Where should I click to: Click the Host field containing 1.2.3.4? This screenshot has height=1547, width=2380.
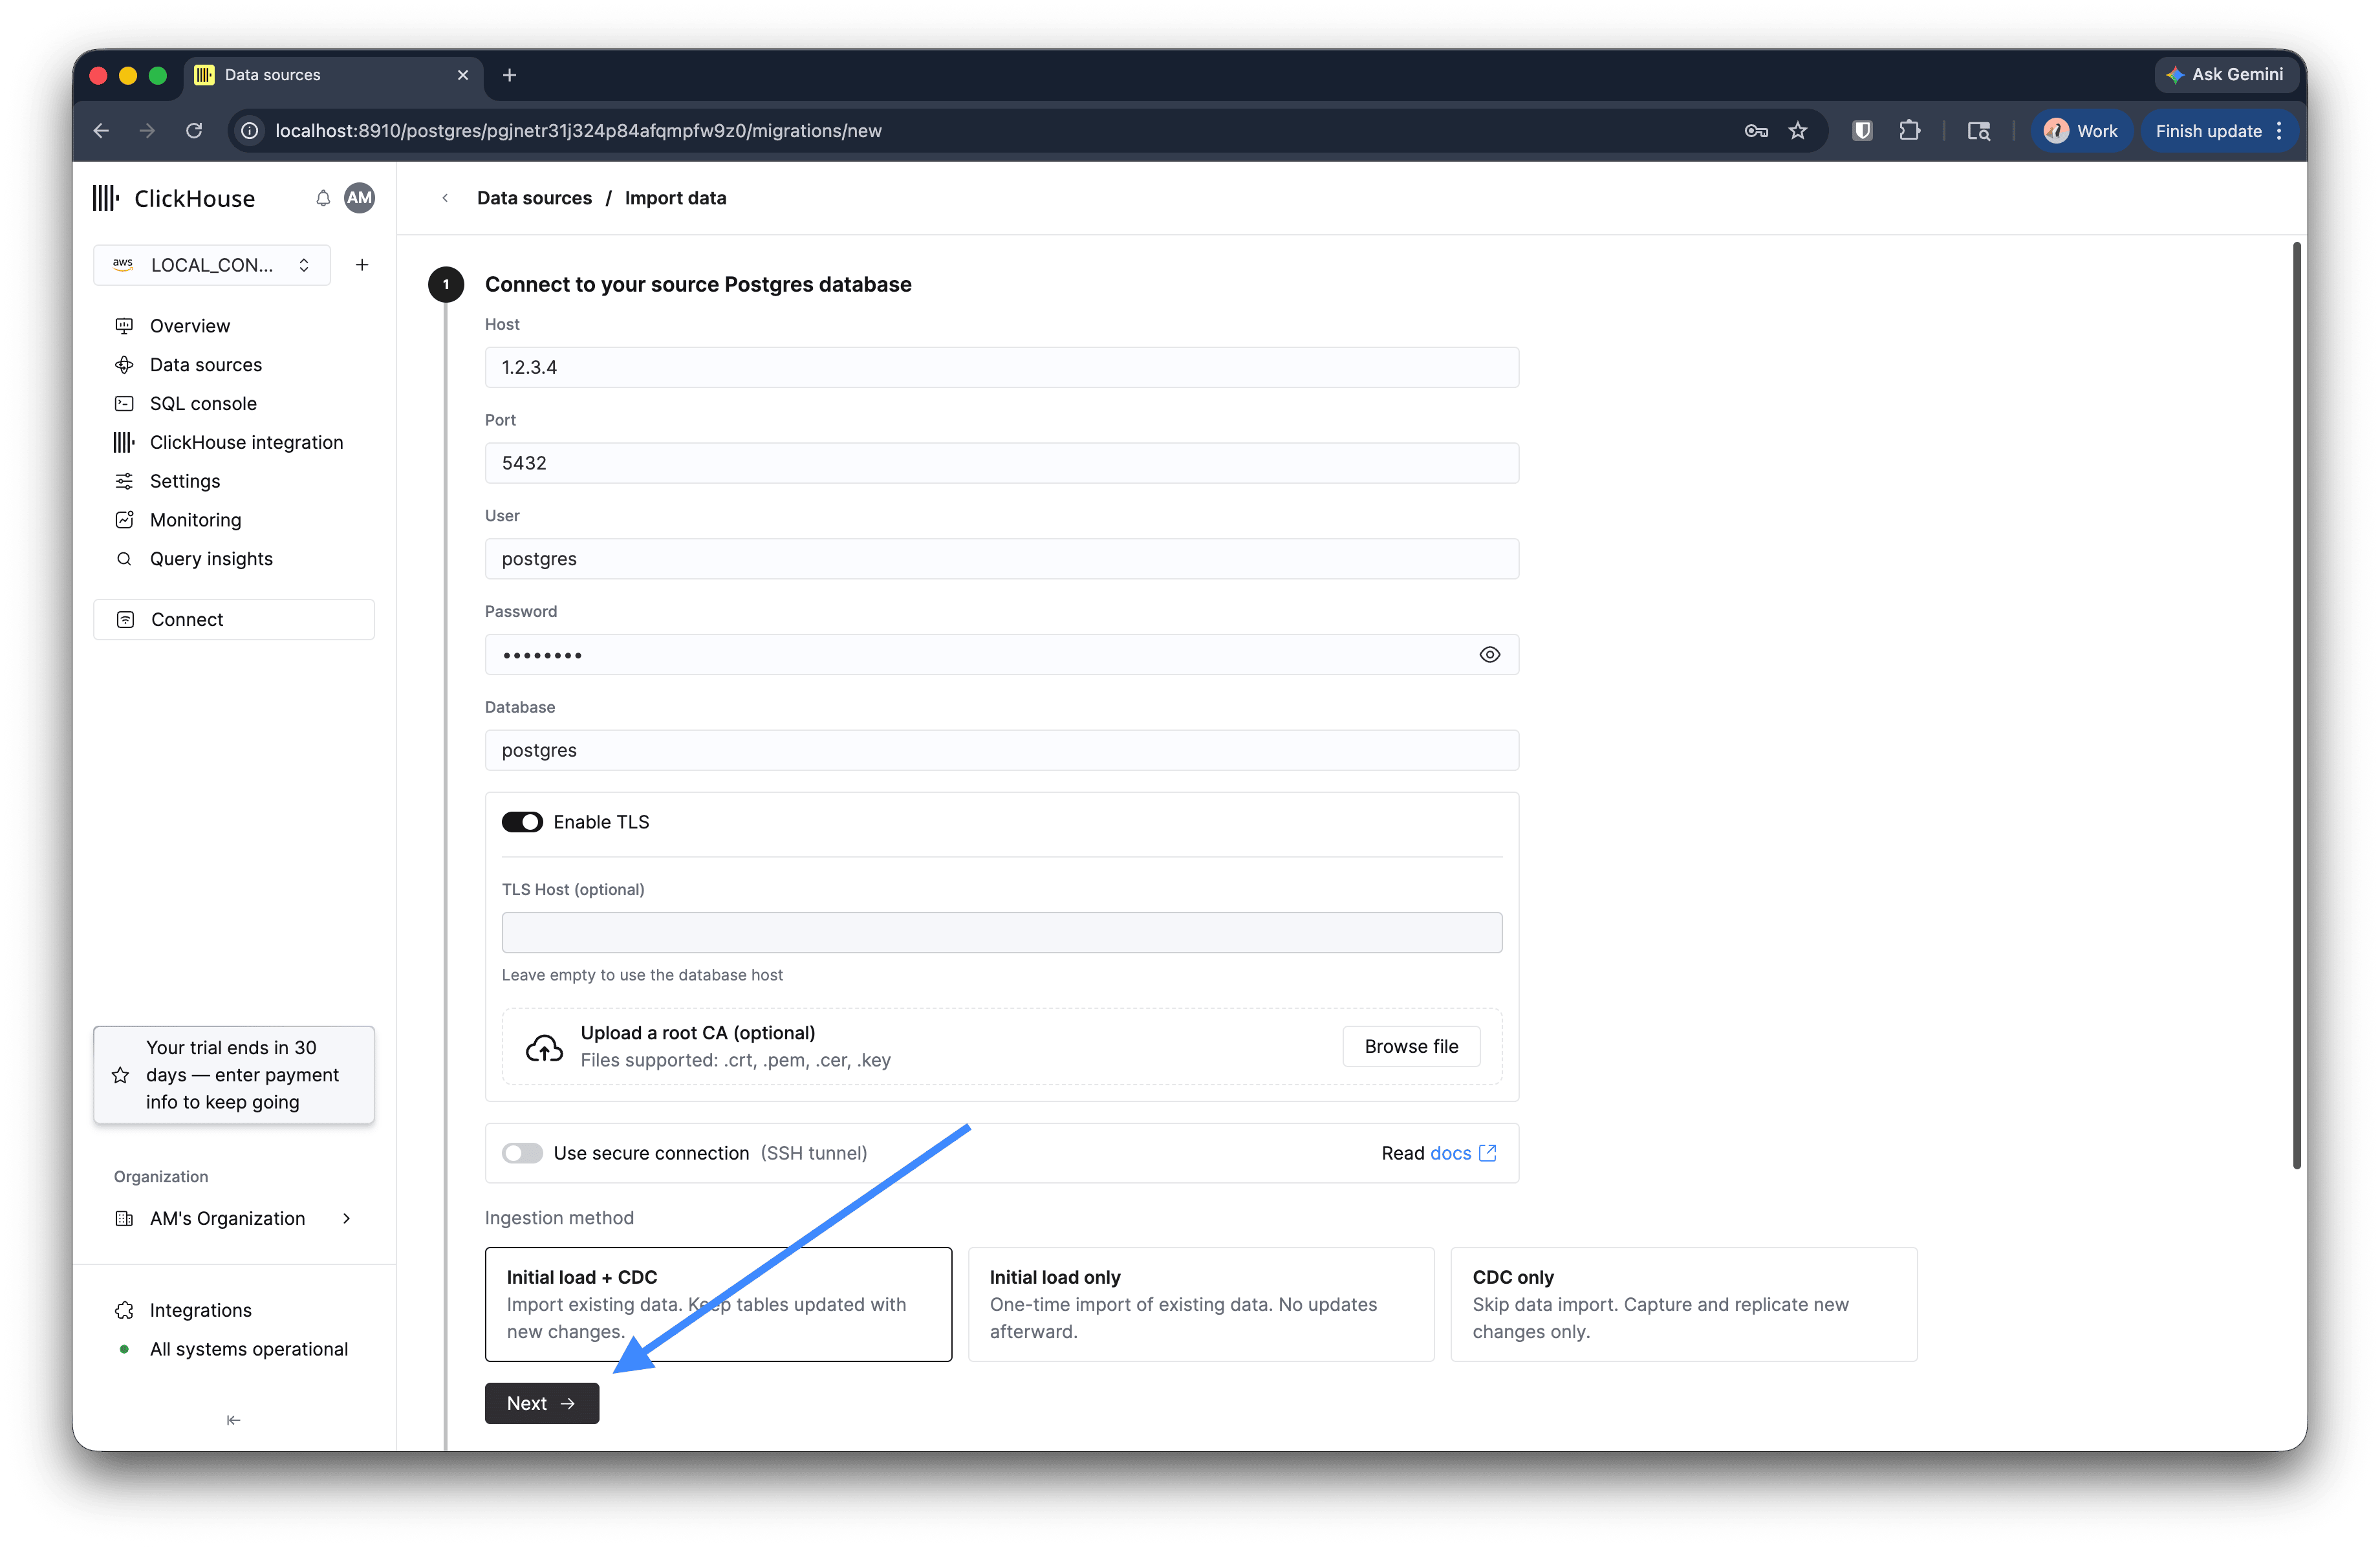tap(1002, 367)
